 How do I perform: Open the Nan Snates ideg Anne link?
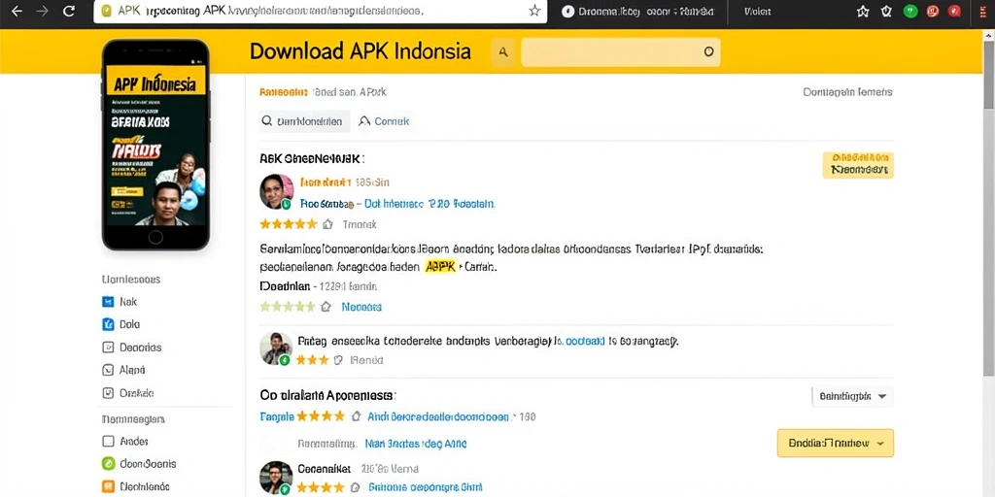click(416, 444)
